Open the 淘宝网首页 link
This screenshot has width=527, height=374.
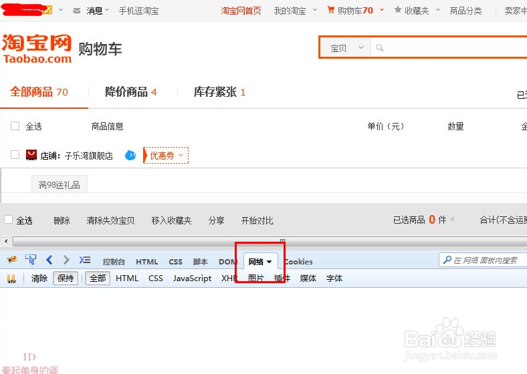click(x=241, y=11)
